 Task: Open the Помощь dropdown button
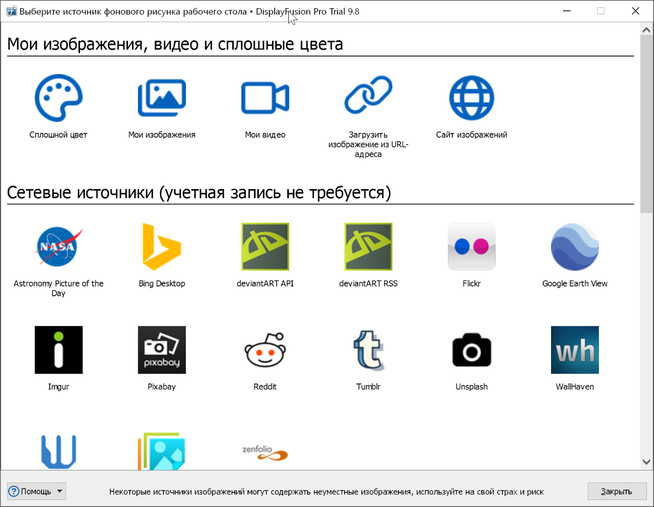point(37,491)
